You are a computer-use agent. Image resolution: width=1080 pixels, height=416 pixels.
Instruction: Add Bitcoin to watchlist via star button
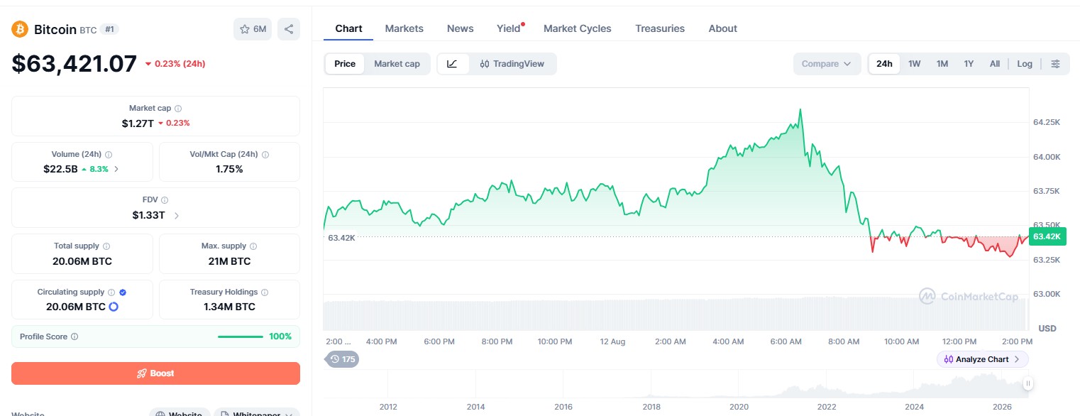tap(253, 29)
